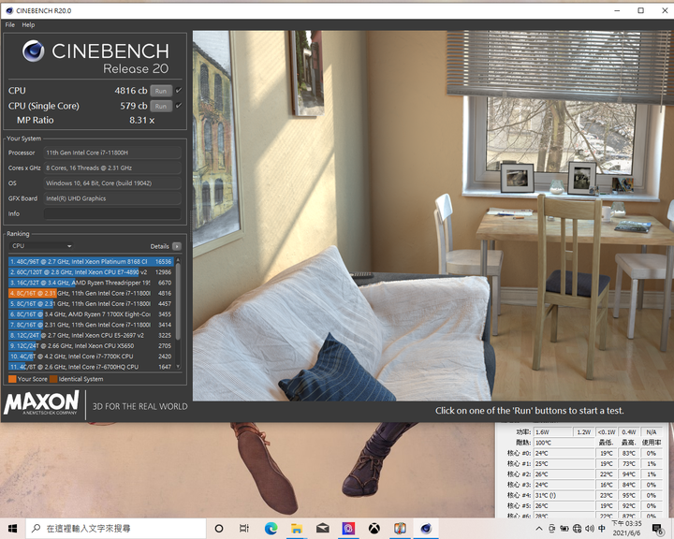Image resolution: width=674 pixels, height=539 pixels.
Task: Run the CPU (Single Core) test
Action: 161,106
